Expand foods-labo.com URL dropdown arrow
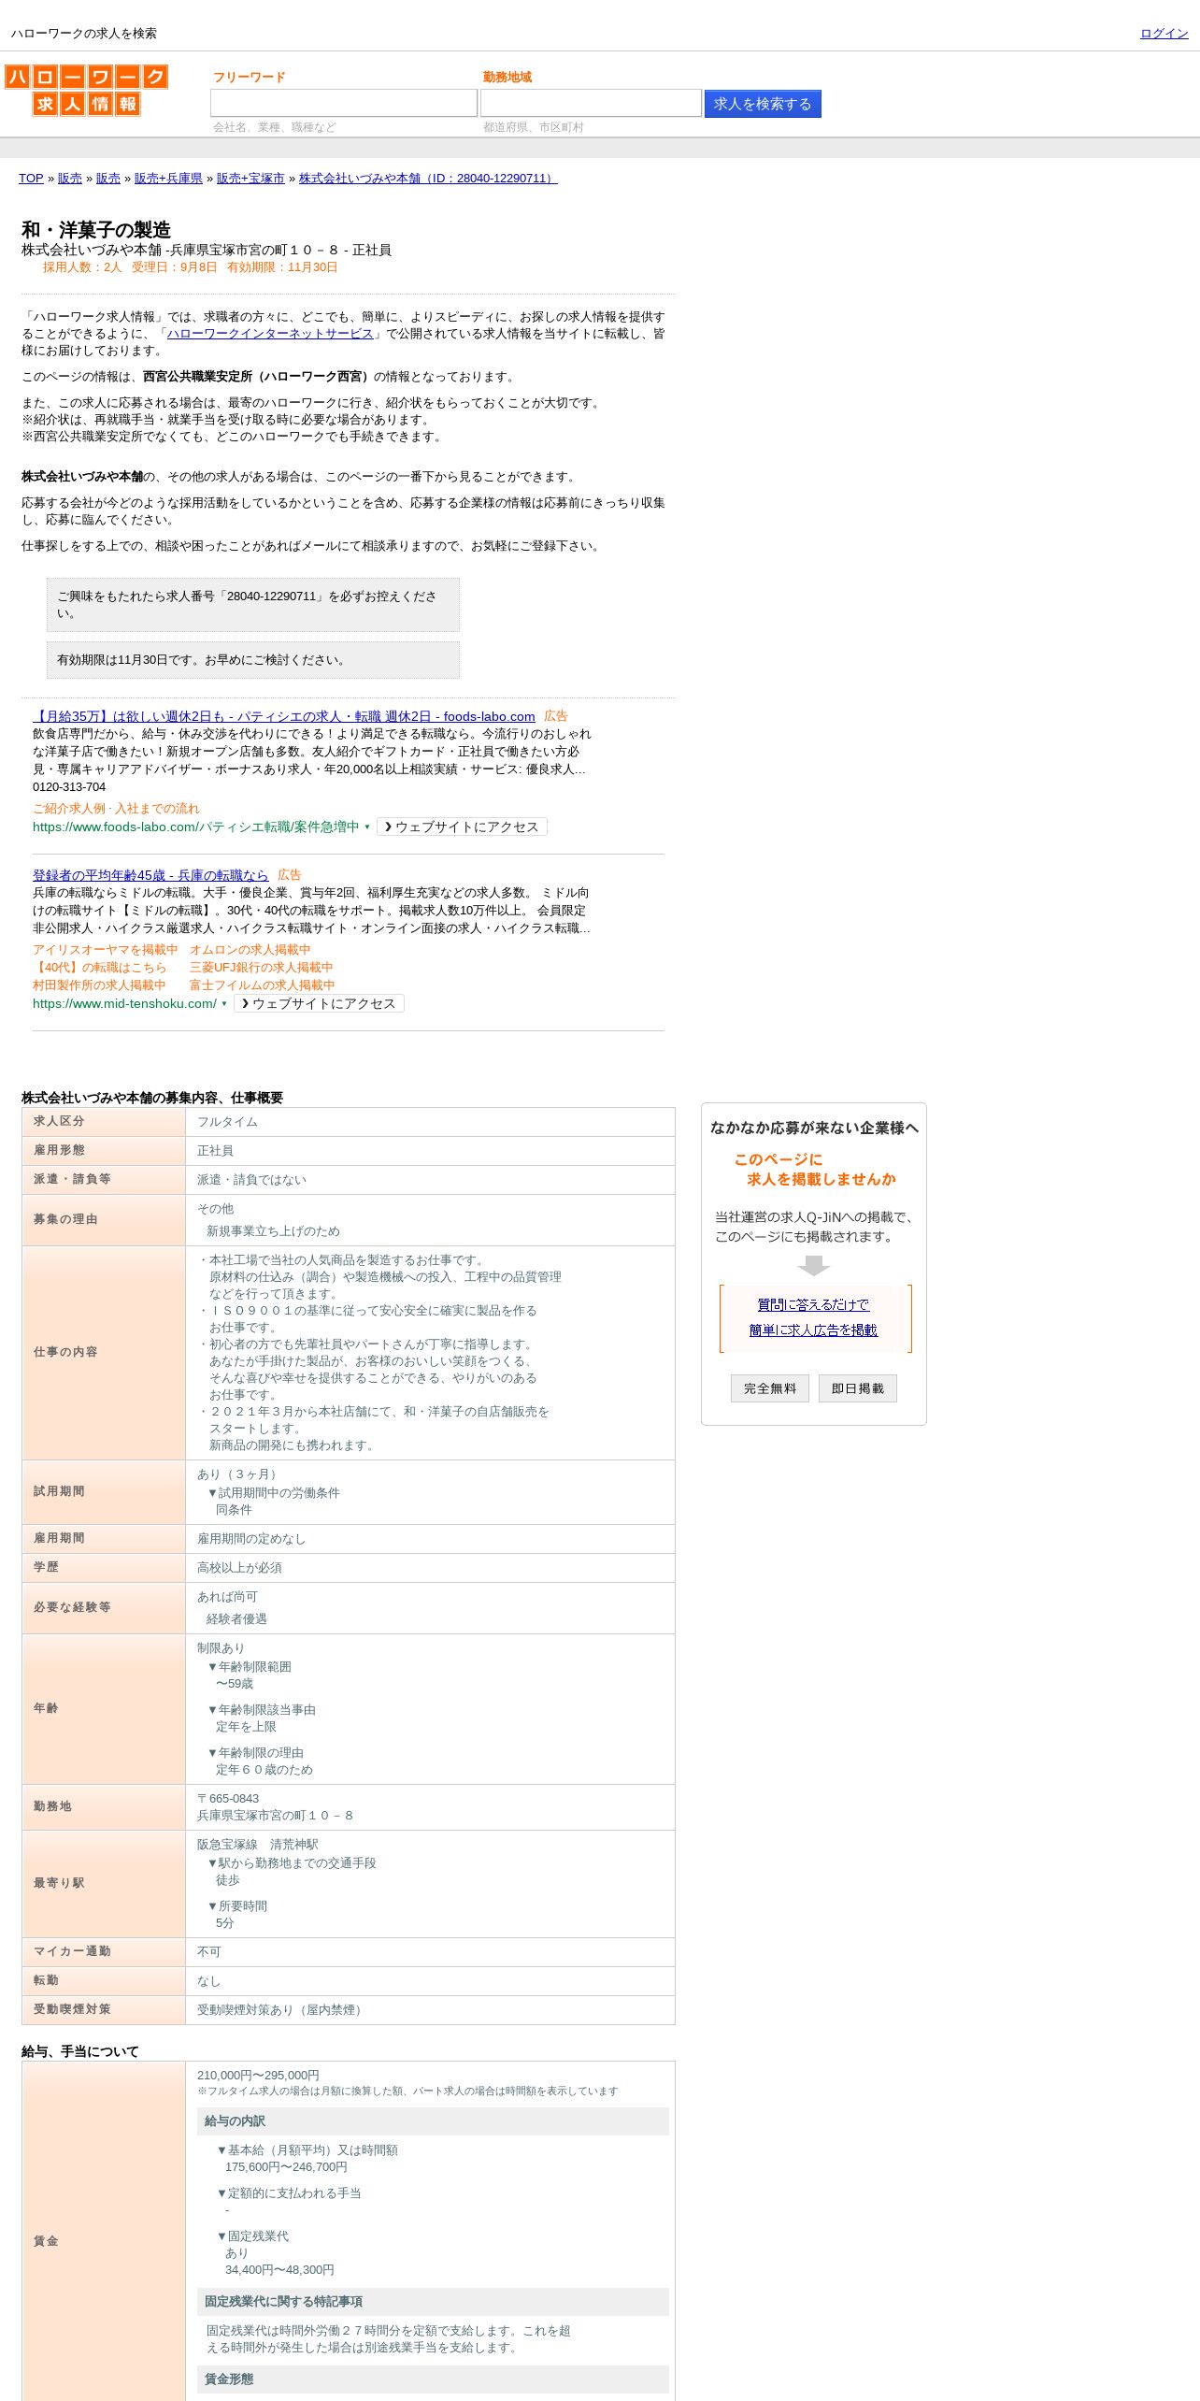 click(367, 827)
